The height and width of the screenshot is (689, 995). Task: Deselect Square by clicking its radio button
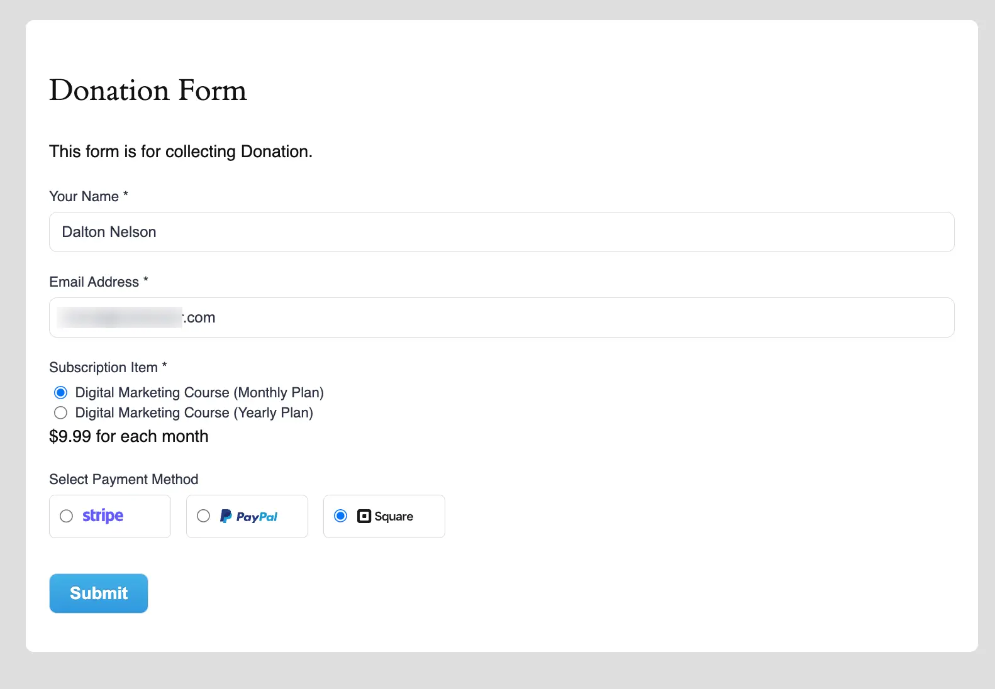tap(340, 516)
